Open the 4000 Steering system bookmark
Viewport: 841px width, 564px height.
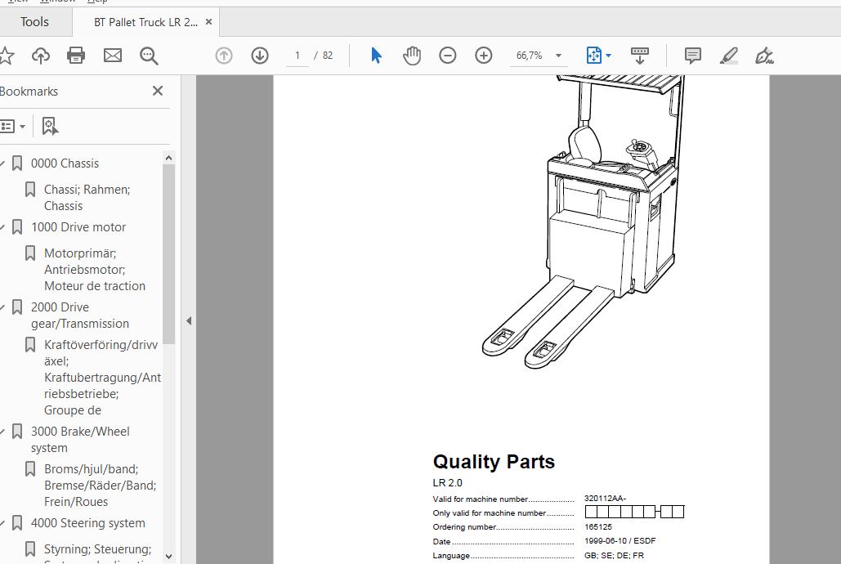pos(88,522)
